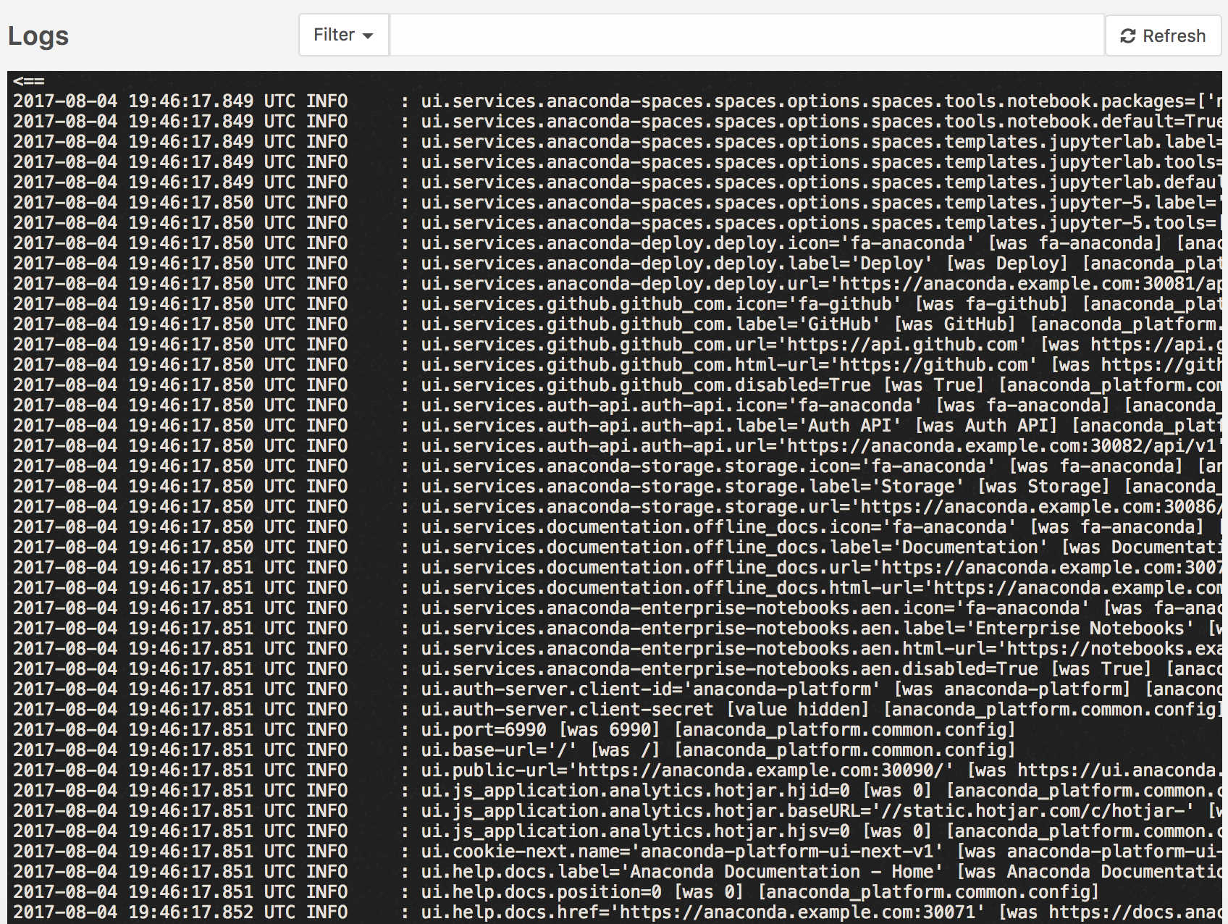
Task: Click the storage.label='Storage' log entry
Action: coord(618,487)
